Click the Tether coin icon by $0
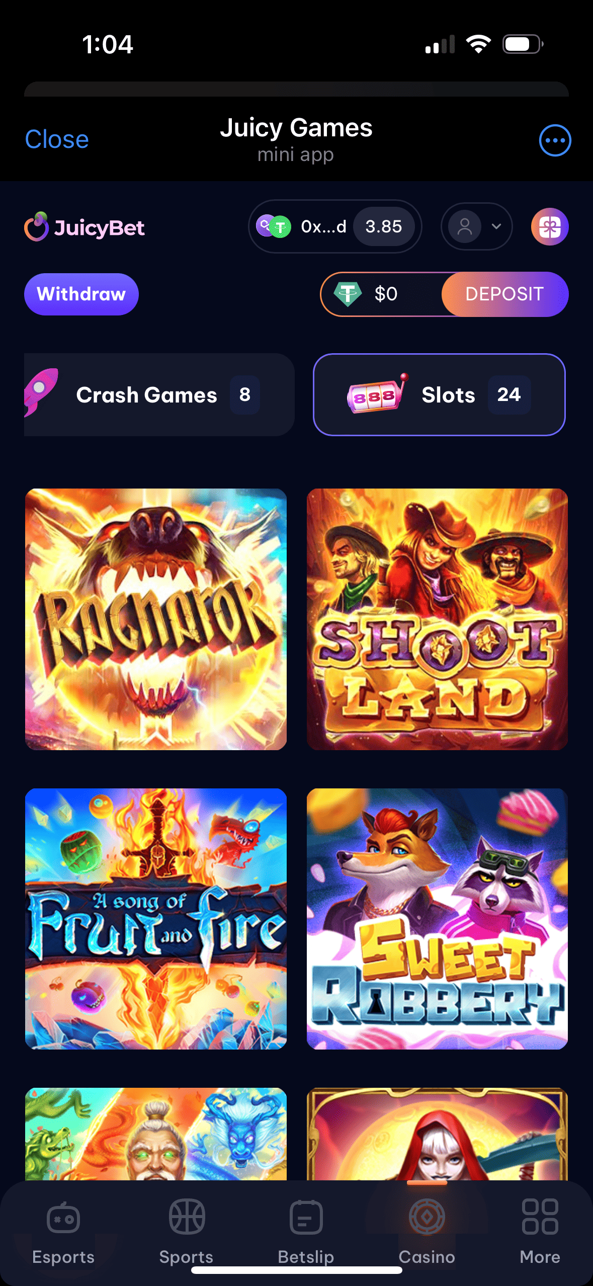The width and height of the screenshot is (593, 1286). [x=348, y=294]
